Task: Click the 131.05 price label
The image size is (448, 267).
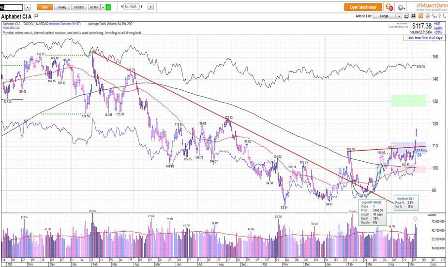Action: (x=7, y=101)
